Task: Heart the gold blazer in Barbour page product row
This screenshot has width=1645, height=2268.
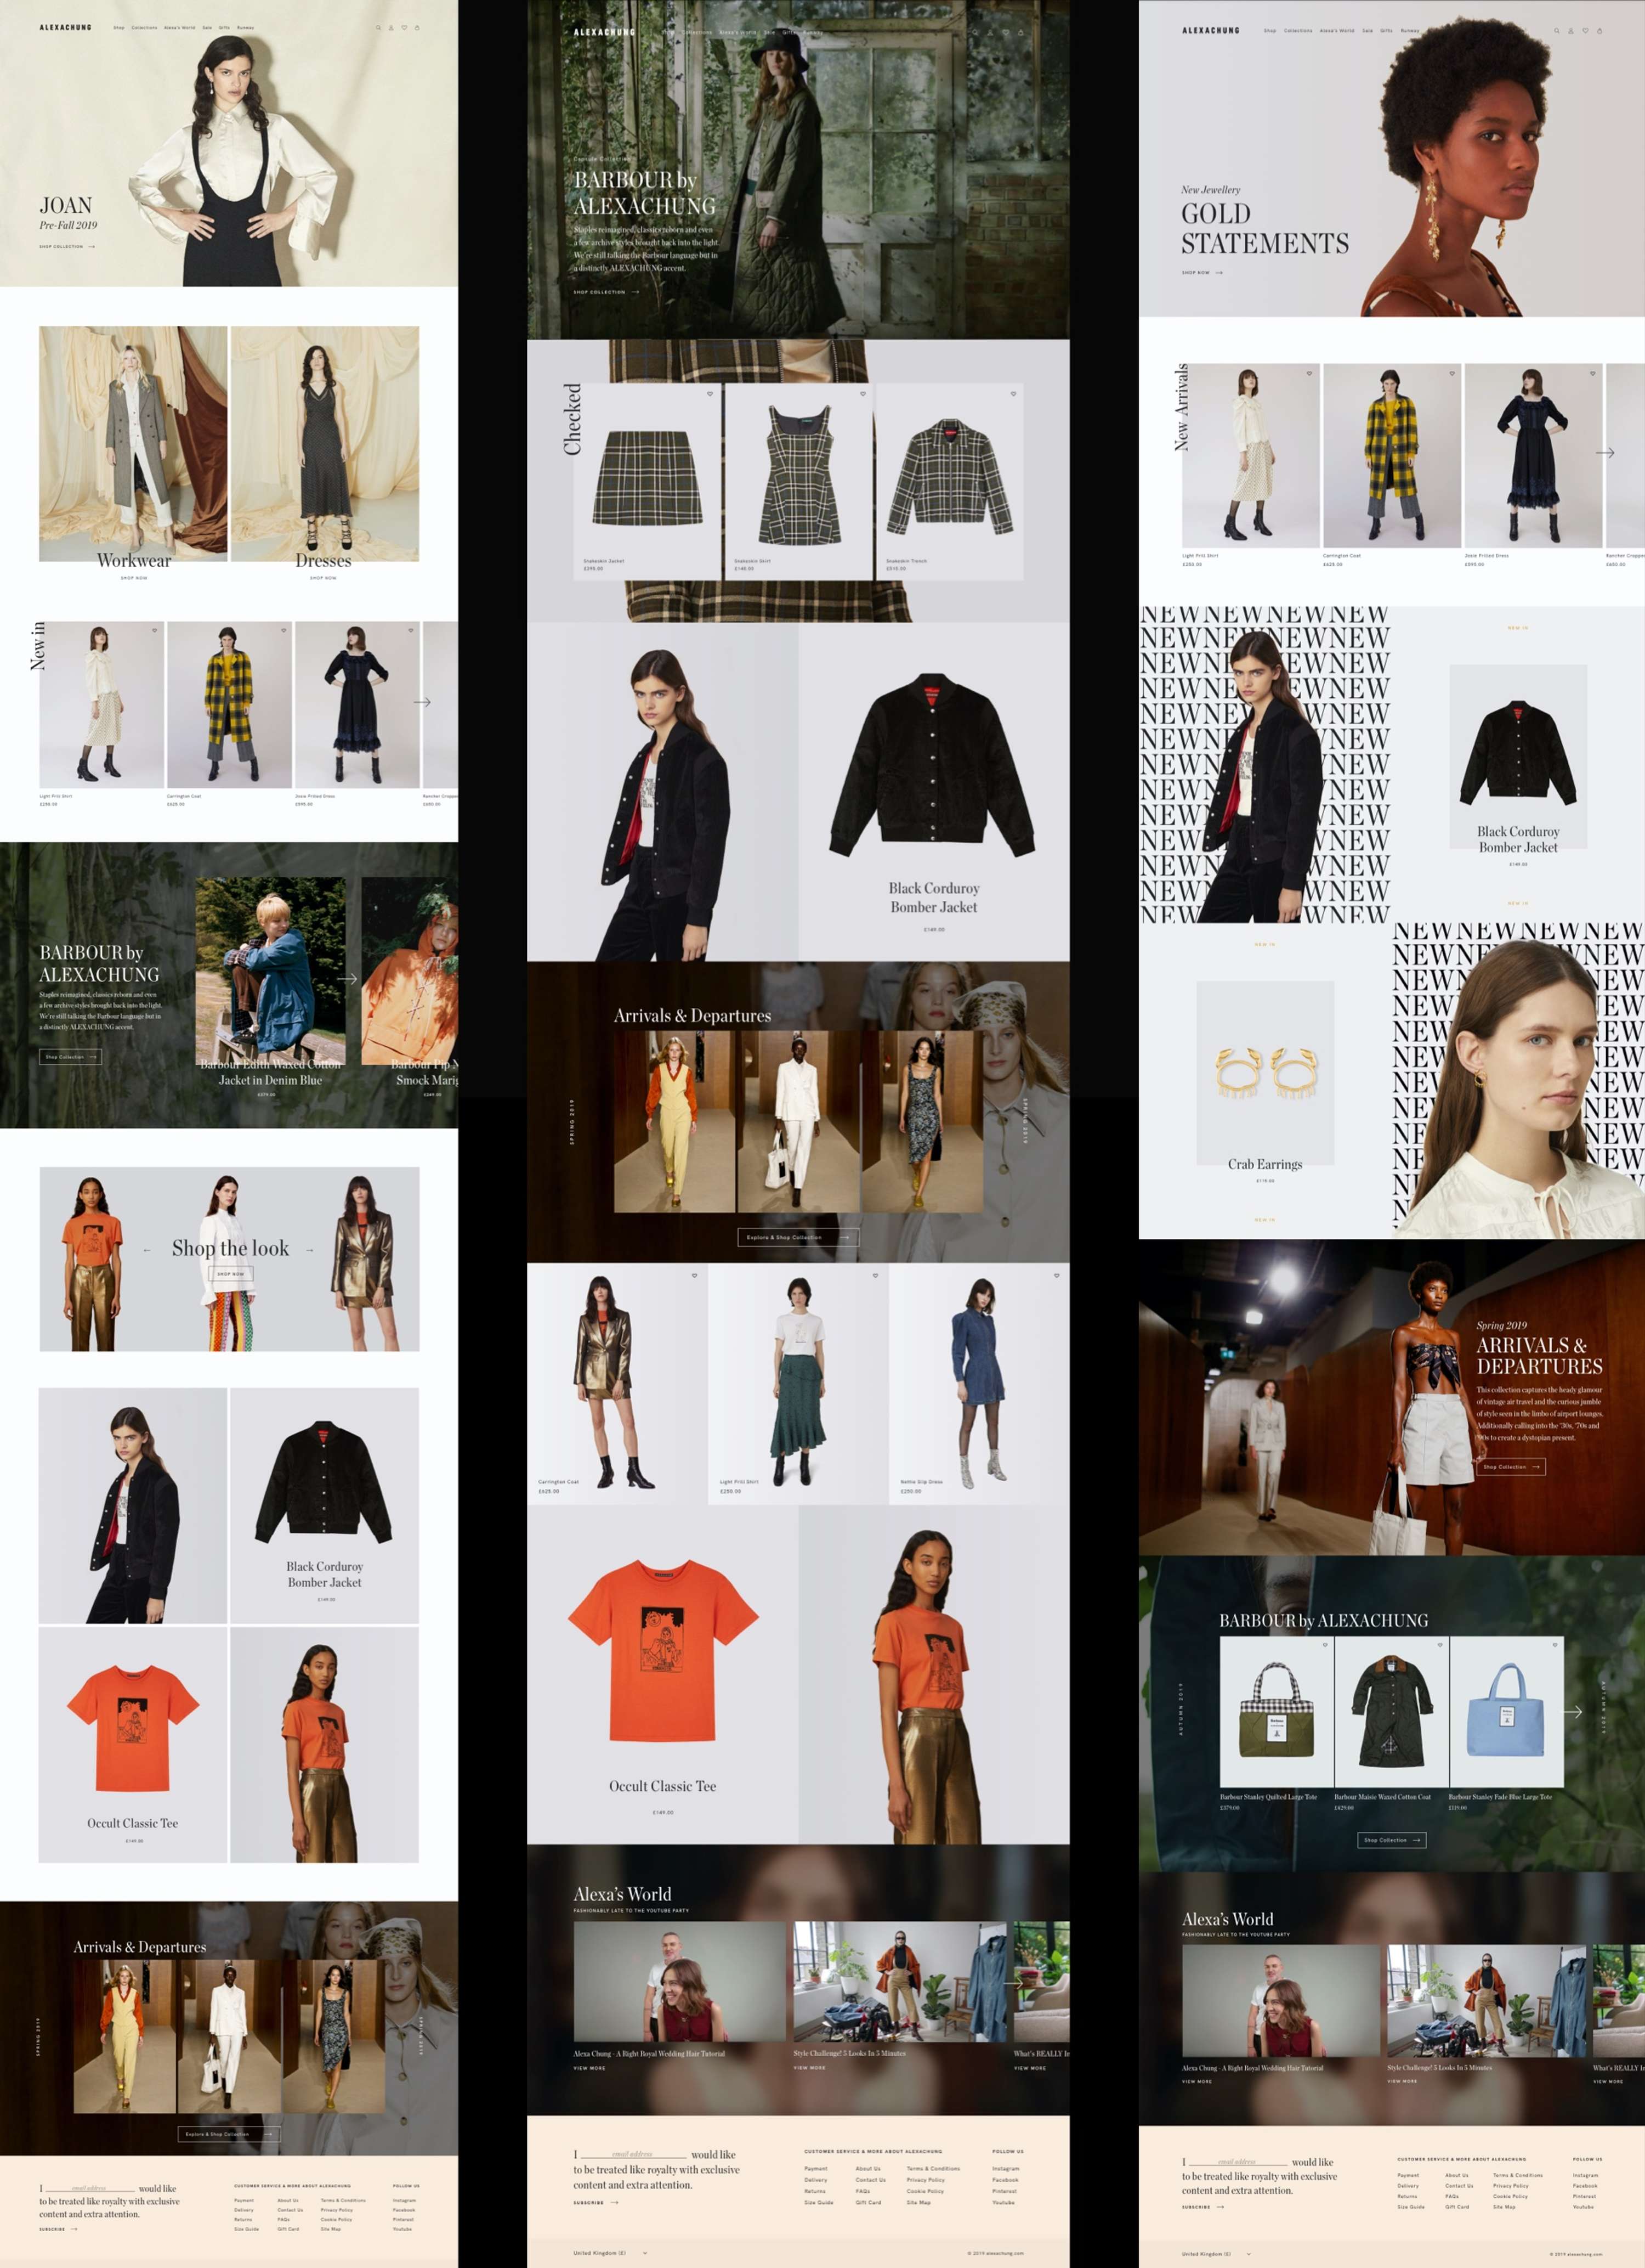Action: click(695, 1275)
